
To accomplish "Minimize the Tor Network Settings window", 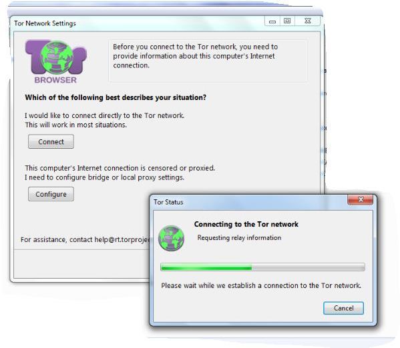I will (272, 21).
